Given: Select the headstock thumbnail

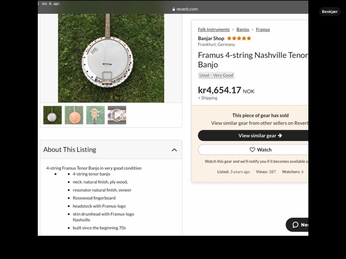Looking at the screenshot, I should click(95, 115).
